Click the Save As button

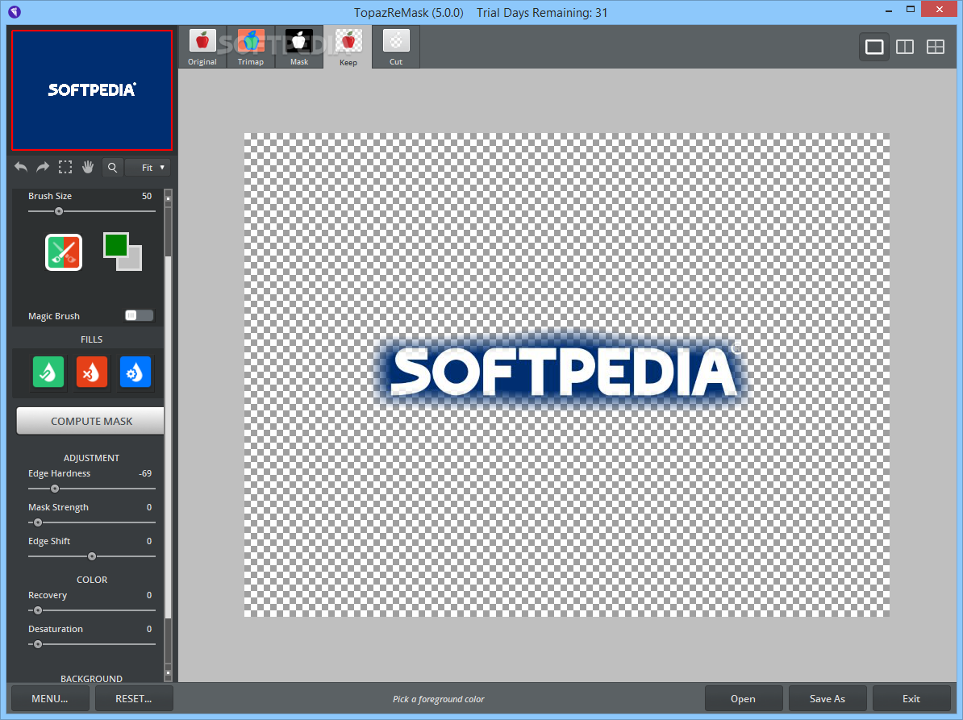tap(828, 698)
